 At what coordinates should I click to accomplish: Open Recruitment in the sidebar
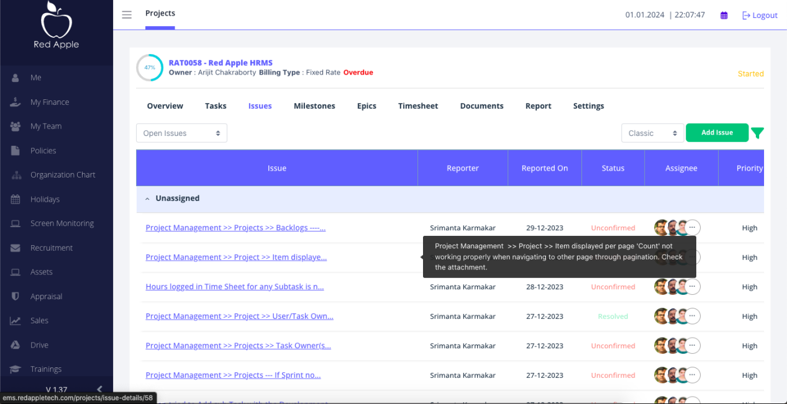pyautogui.click(x=52, y=248)
